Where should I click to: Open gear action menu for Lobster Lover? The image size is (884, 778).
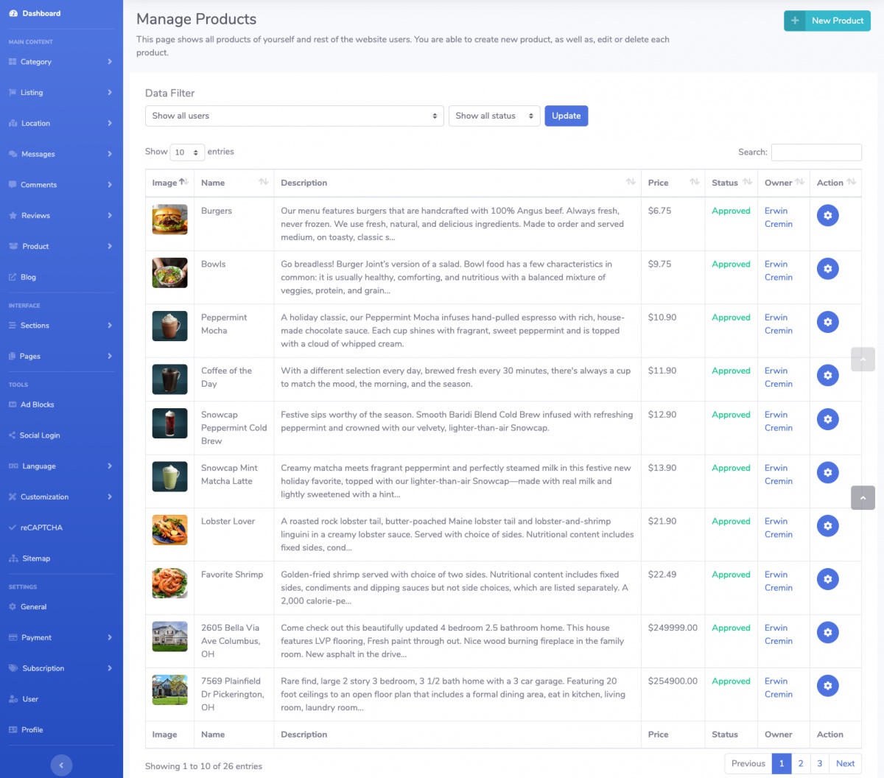pos(827,526)
